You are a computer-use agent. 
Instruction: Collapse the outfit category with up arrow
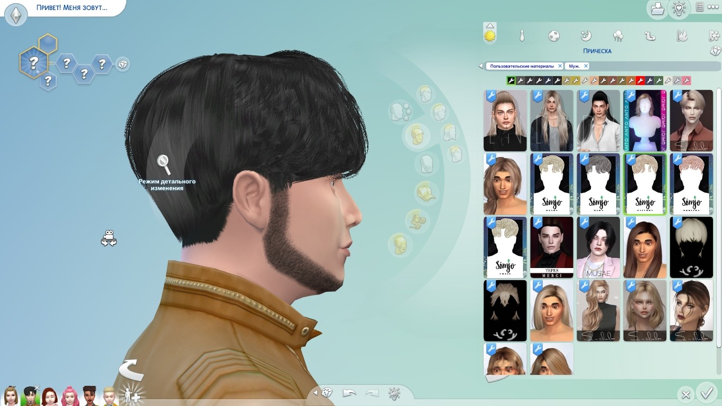coord(490,25)
